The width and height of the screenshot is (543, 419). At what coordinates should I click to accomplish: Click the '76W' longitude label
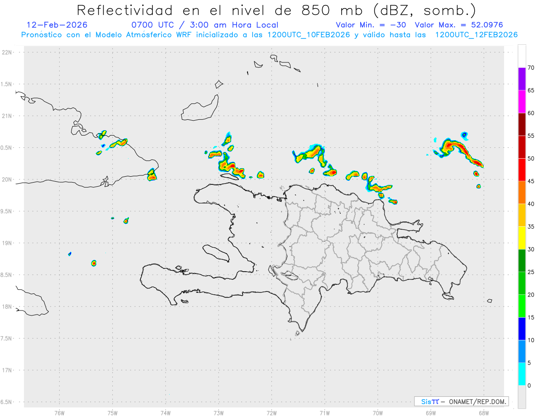(x=59, y=413)
